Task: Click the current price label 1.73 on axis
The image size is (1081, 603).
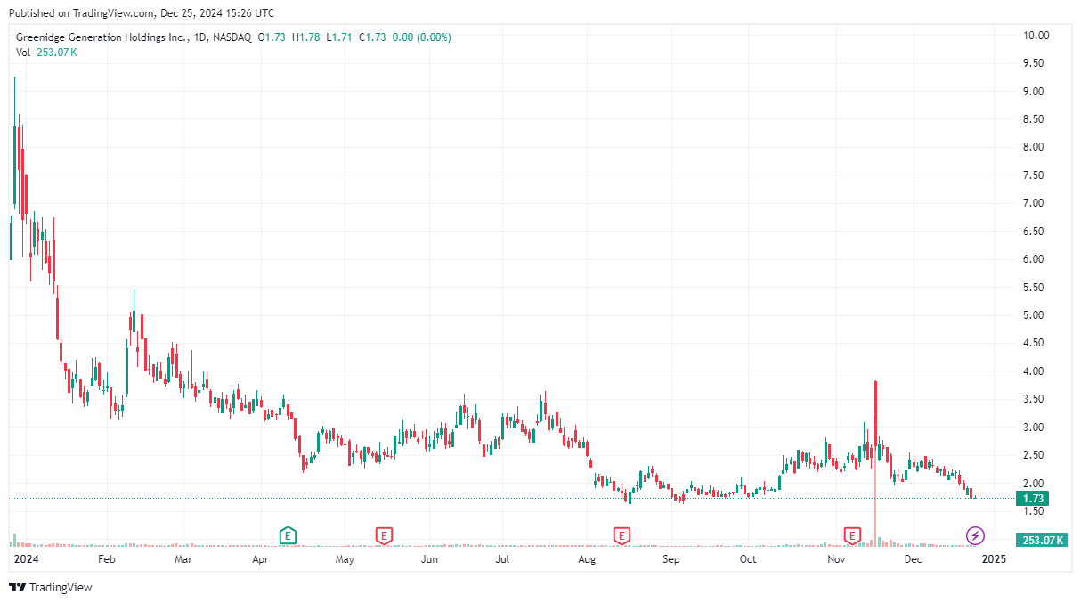Action: click(x=1034, y=498)
